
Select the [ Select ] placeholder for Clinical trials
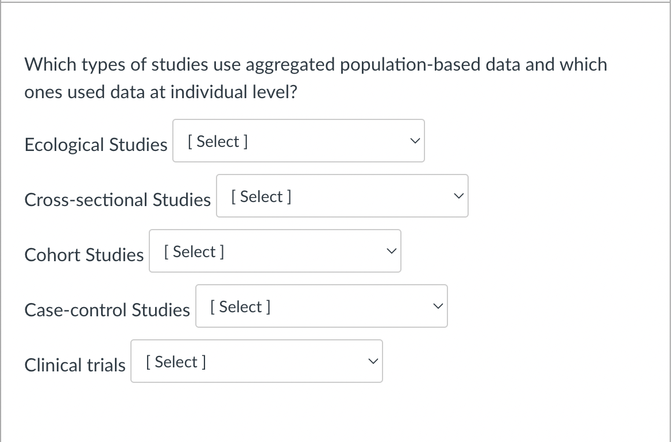[x=175, y=362]
